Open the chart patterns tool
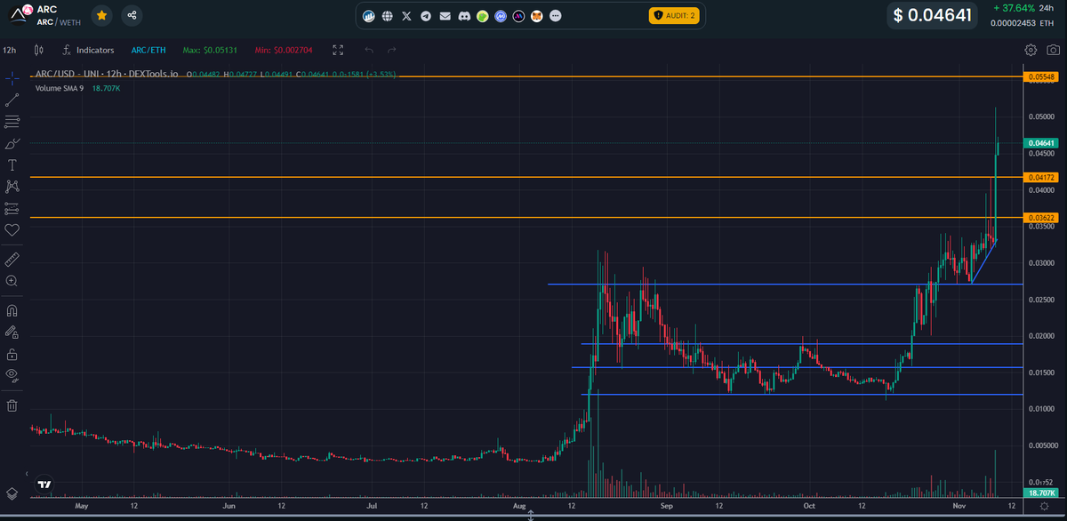The height and width of the screenshot is (521, 1067). (x=12, y=187)
